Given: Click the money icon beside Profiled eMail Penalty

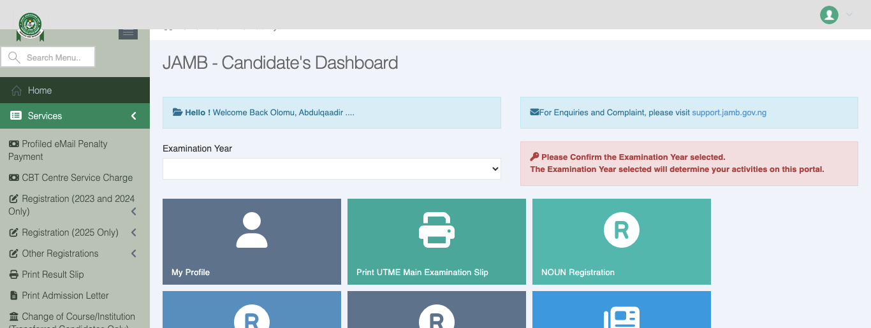Looking at the screenshot, I should 13,144.
